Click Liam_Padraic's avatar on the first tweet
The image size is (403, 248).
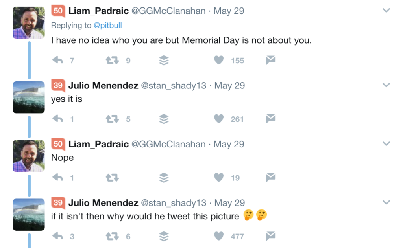point(29,23)
